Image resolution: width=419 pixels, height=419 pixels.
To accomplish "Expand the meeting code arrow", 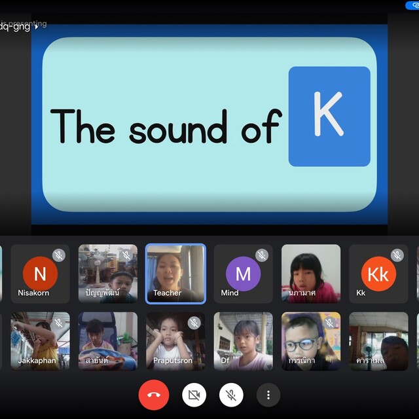I will [x=37, y=27].
